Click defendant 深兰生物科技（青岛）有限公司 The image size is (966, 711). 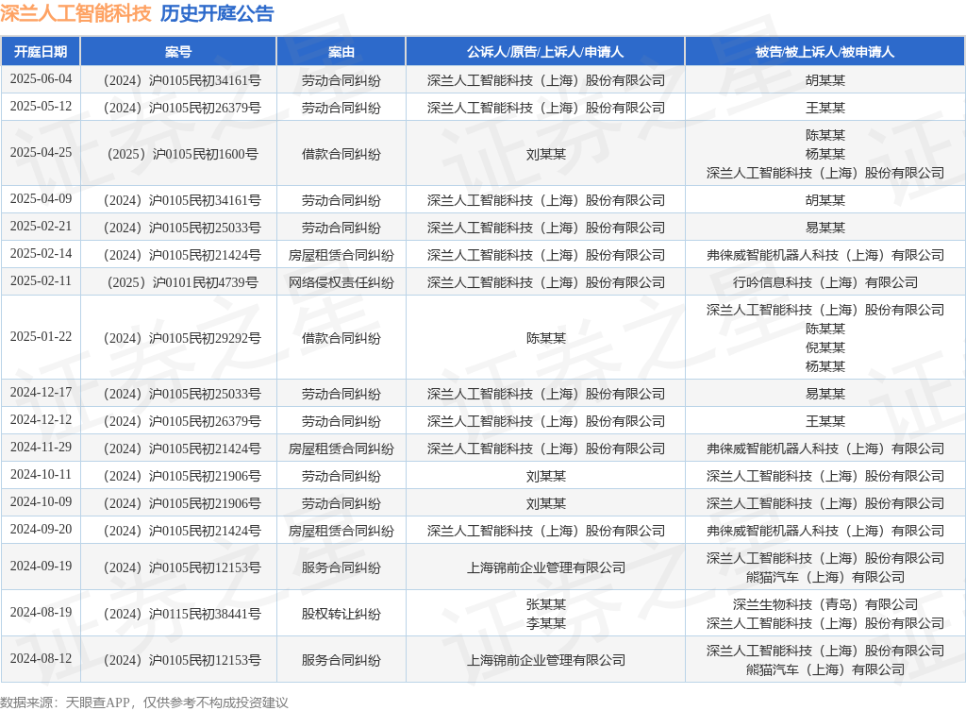(824, 604)
